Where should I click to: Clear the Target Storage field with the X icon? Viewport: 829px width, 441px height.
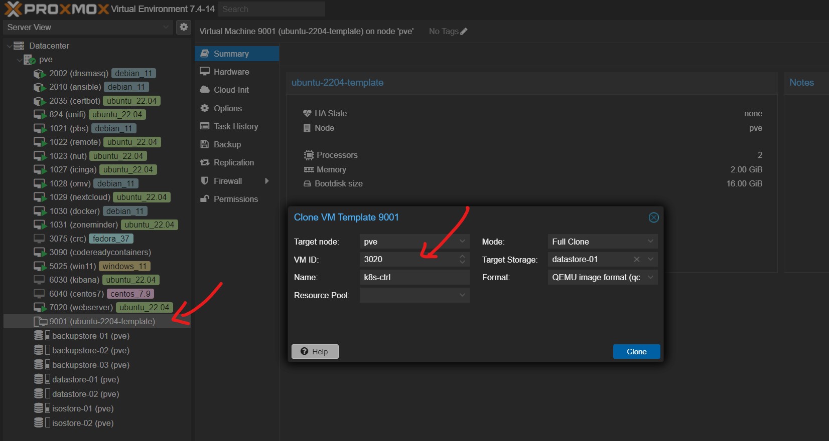click(x=636, y=260)
